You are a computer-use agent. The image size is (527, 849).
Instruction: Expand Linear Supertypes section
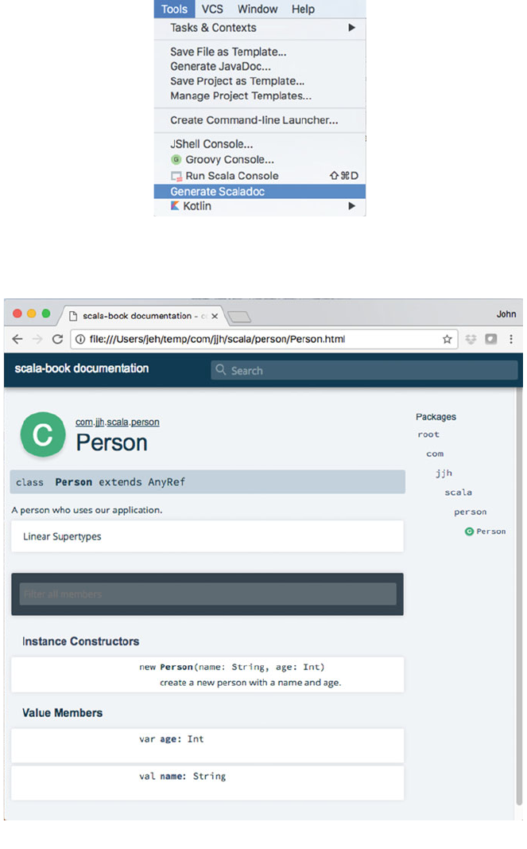(x=207, y=536)
